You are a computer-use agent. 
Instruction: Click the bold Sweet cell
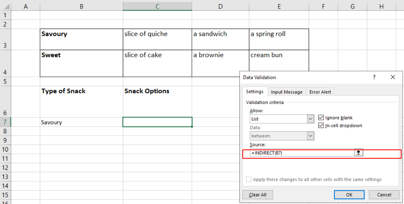81,63
